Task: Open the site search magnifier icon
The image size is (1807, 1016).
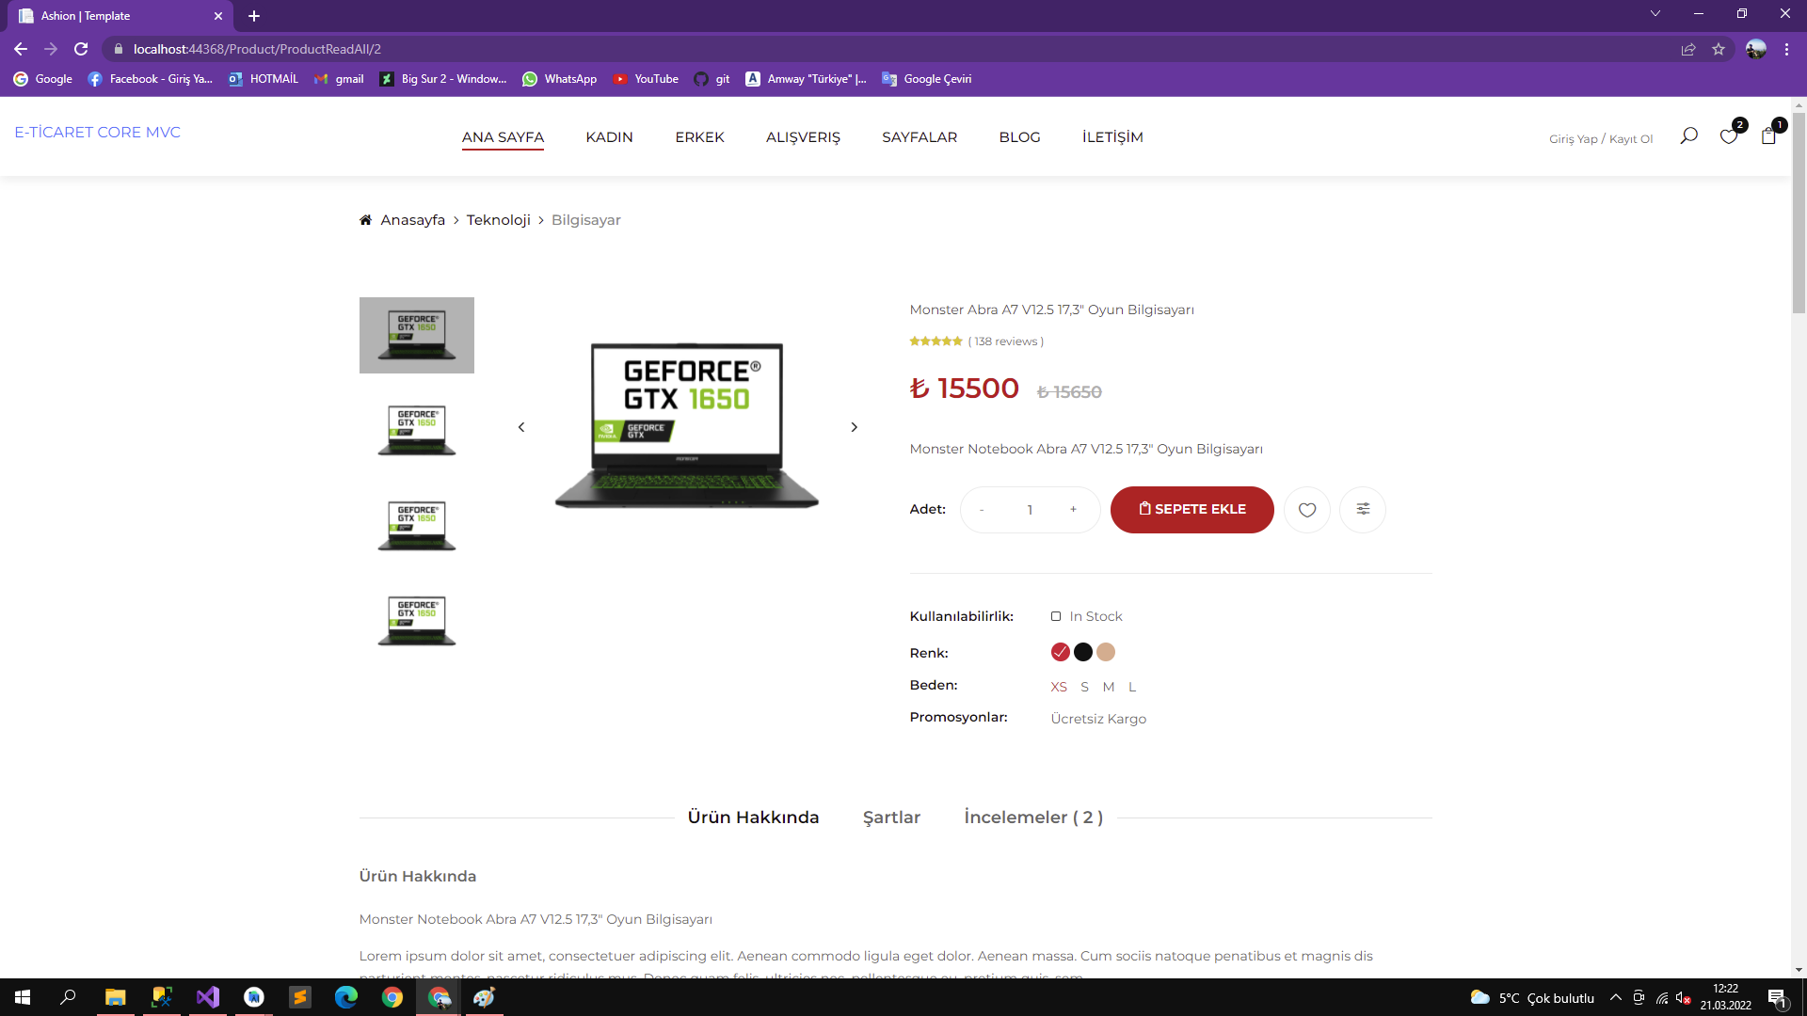Action: point(1688,136)
